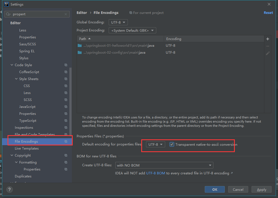
Task: Click project icon beside Formatting
Action: [x=66, y=162]
